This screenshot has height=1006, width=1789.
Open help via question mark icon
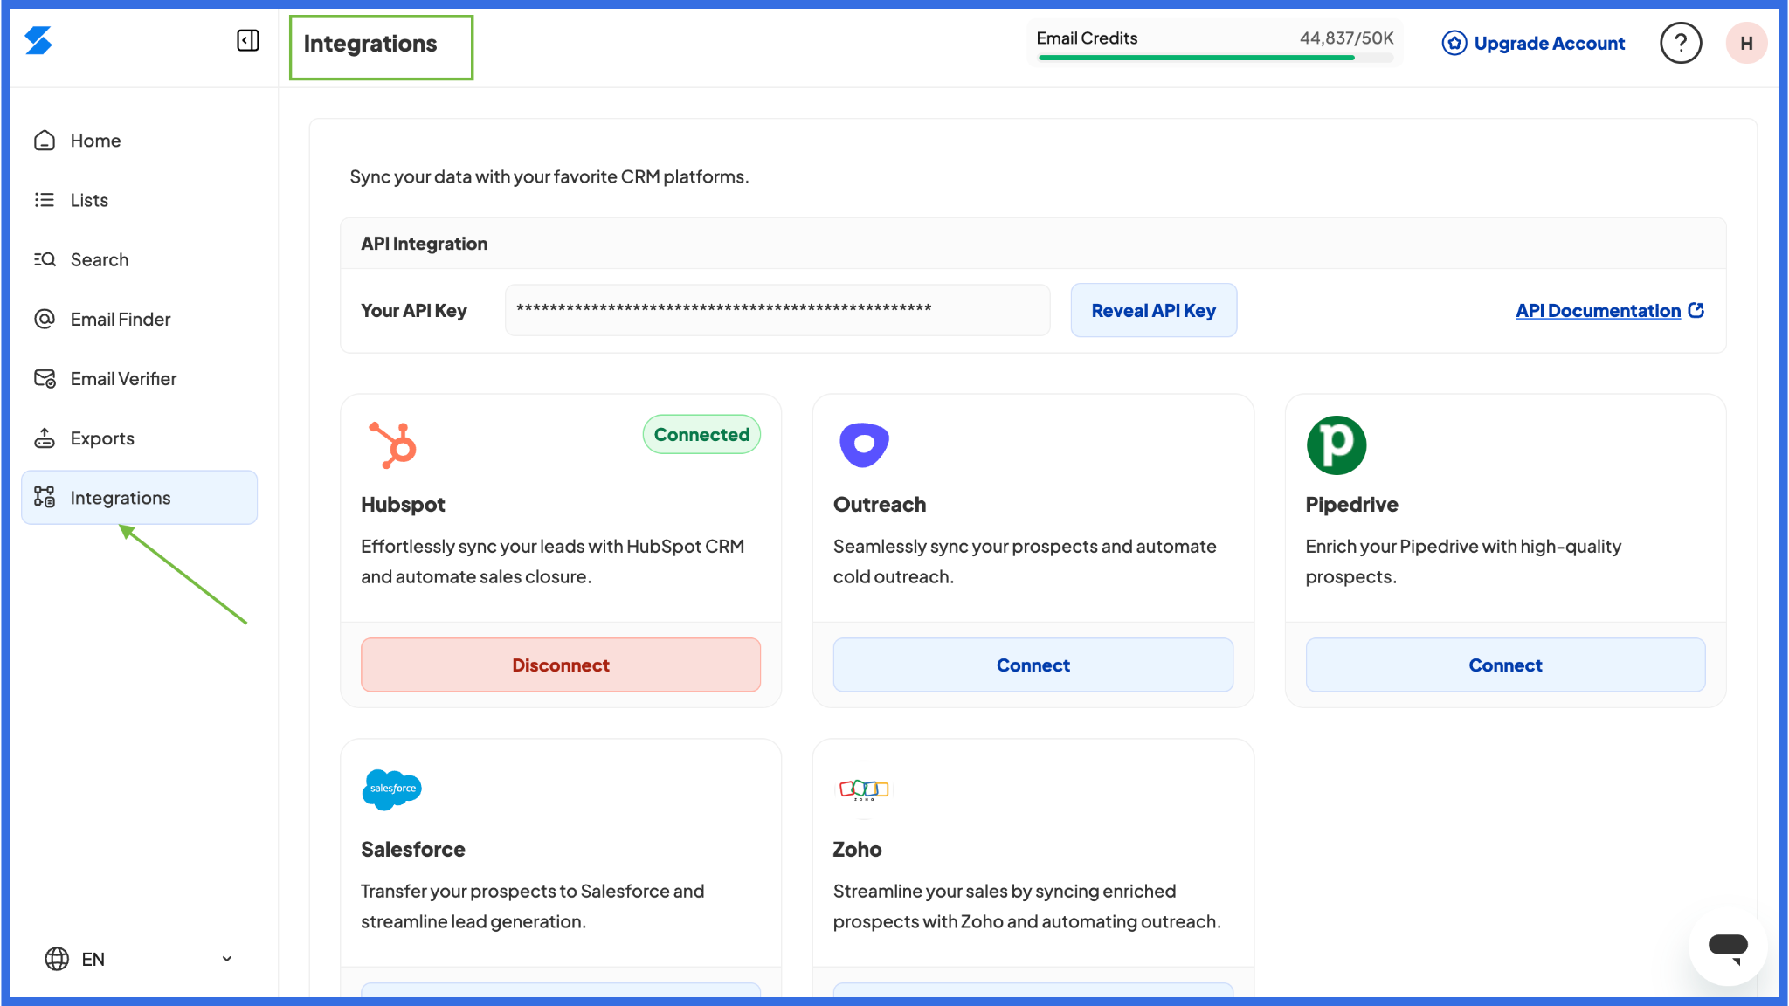point(1681,43)
